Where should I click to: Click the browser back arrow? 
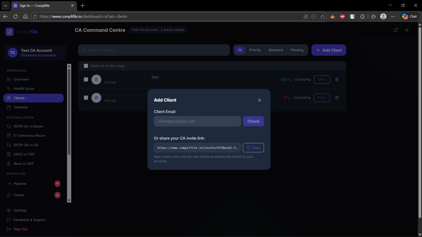pyautogui.click(x=5, y=17)
